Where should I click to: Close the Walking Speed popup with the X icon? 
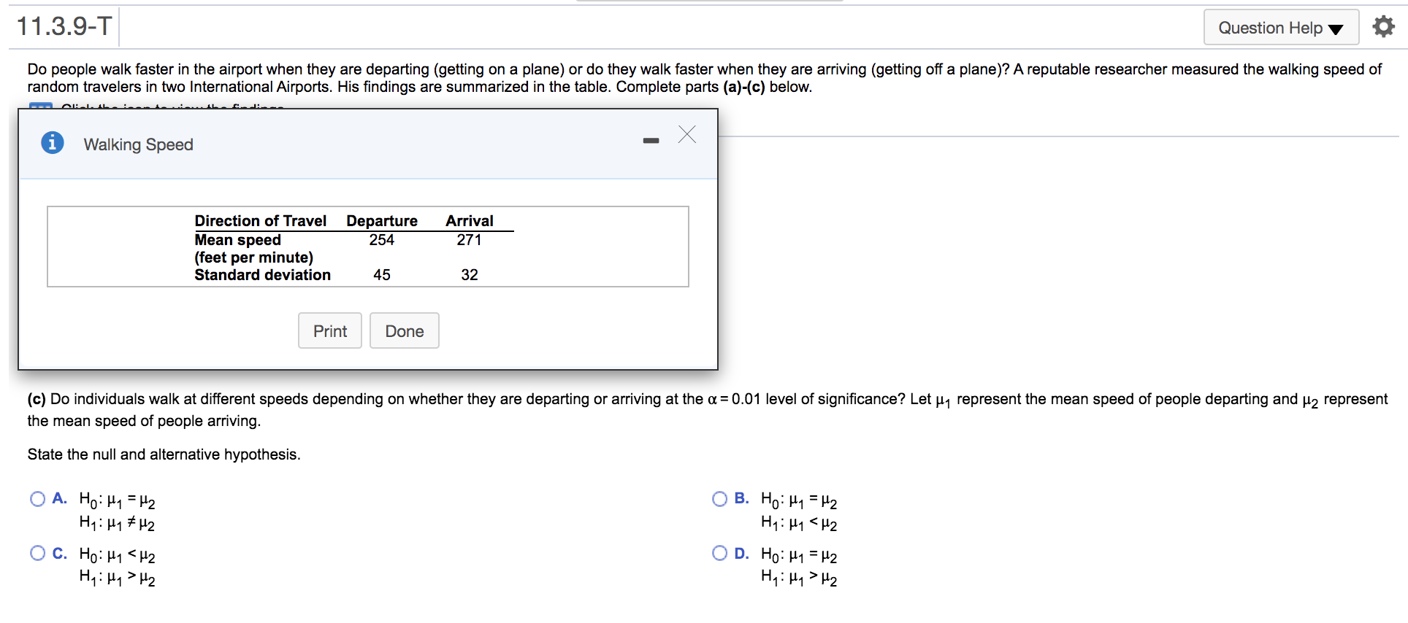click(686, 135)
